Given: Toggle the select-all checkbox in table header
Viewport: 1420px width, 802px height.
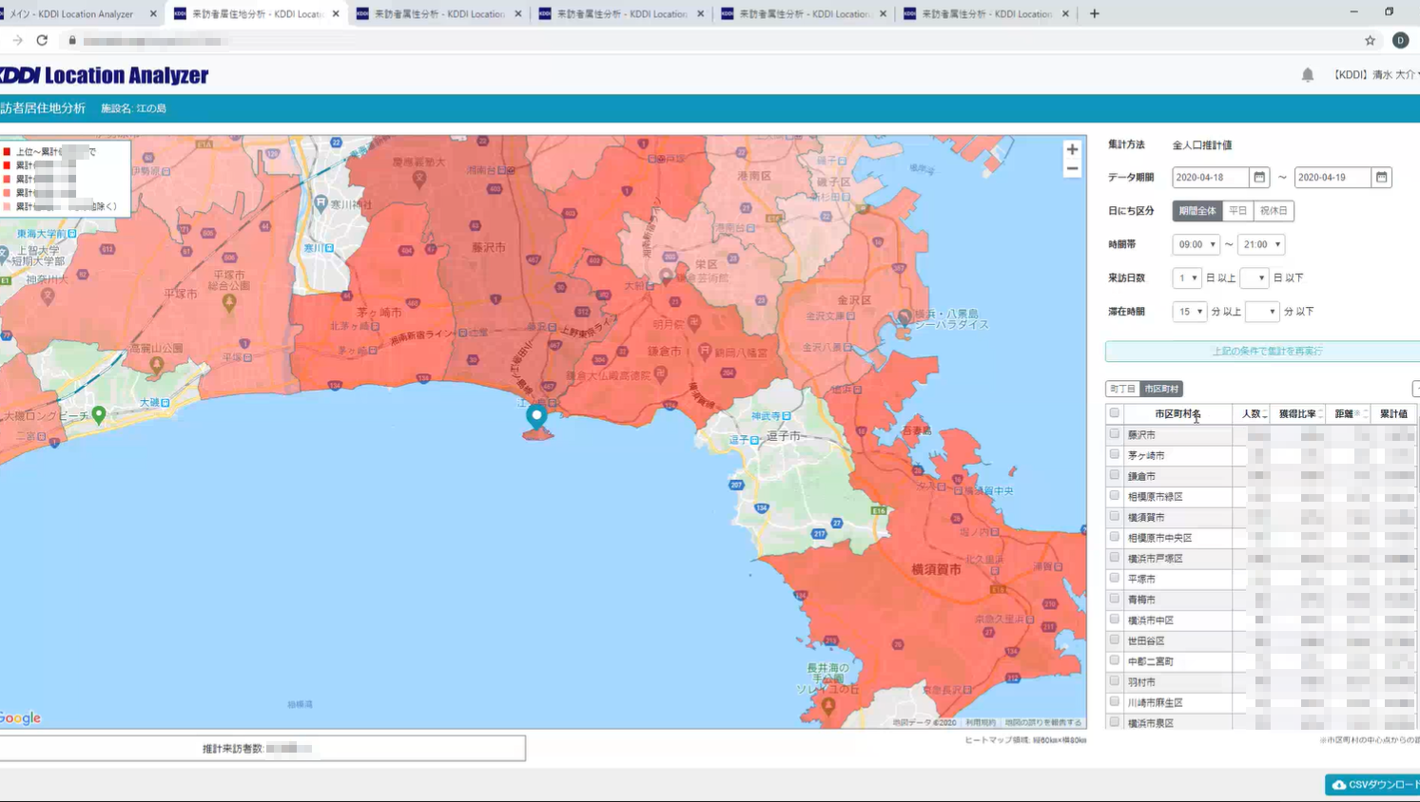Looking at the screenshot, I should coord(1114,412).
